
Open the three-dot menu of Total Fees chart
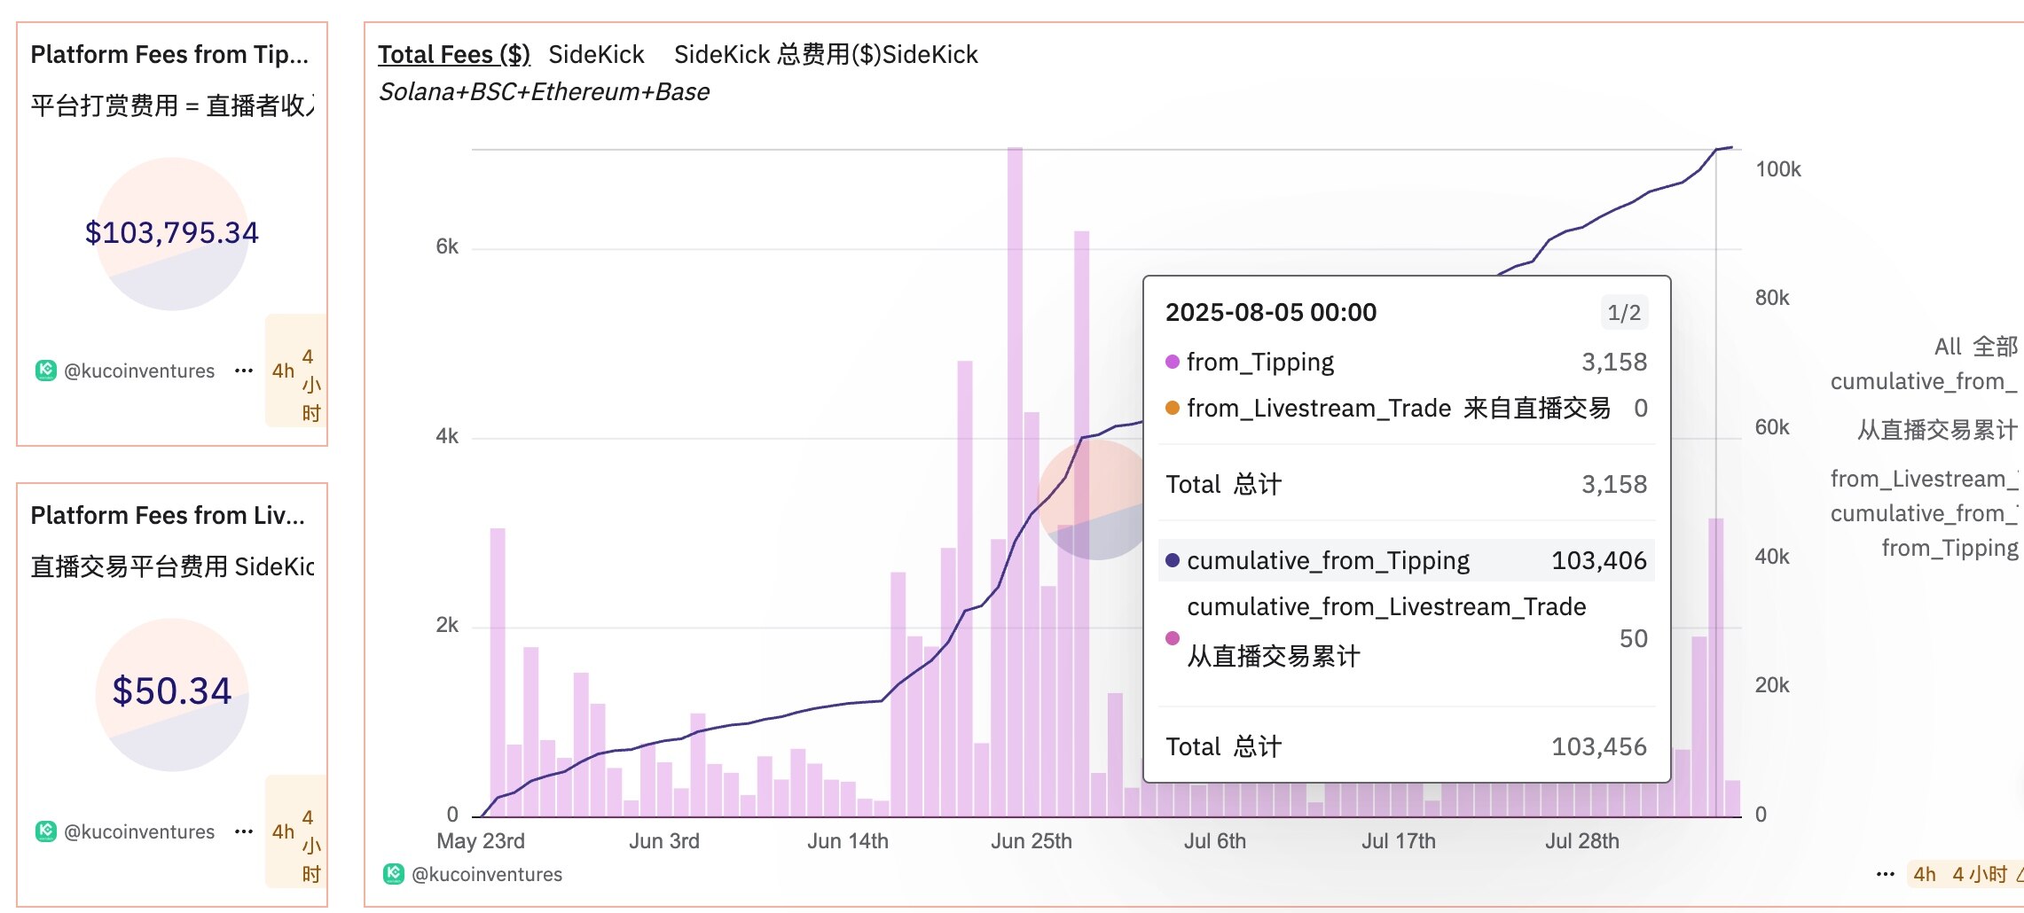click(1886, 874)
